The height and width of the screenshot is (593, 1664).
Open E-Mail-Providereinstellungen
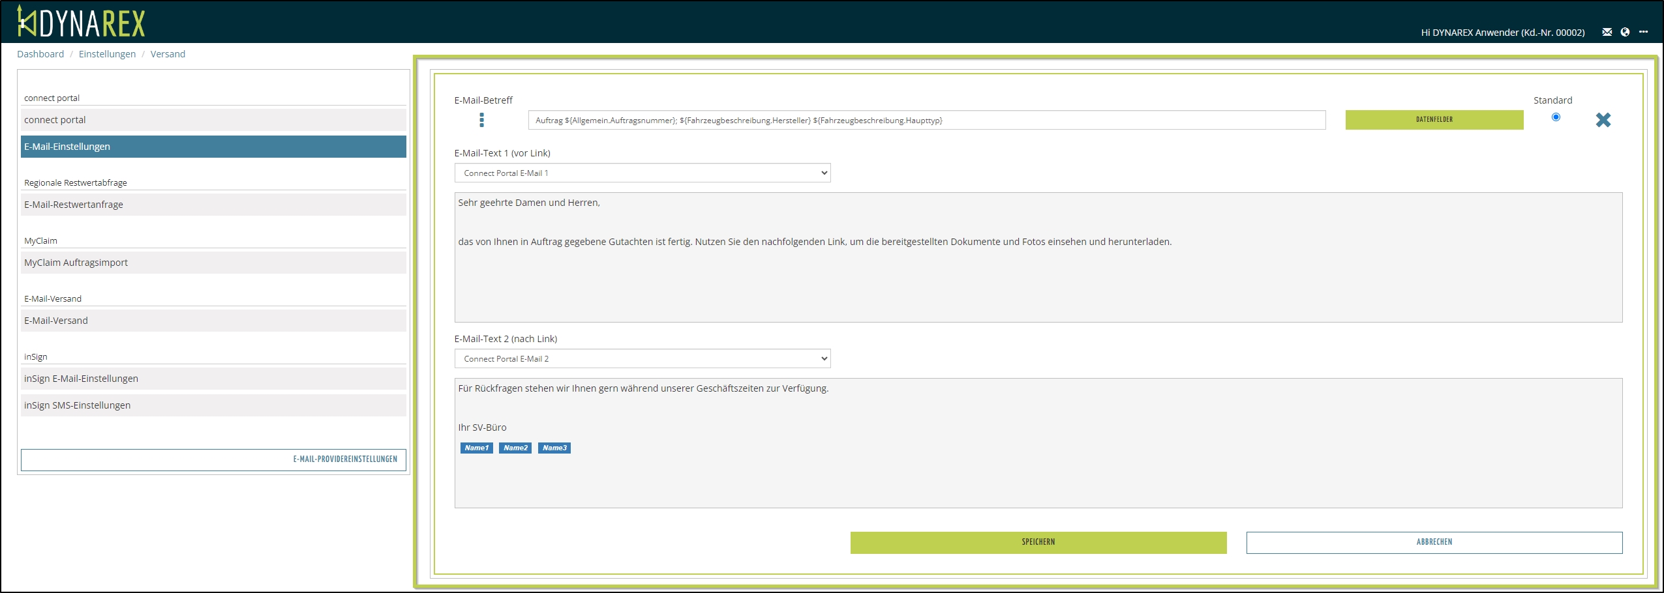tap(213, 459)
